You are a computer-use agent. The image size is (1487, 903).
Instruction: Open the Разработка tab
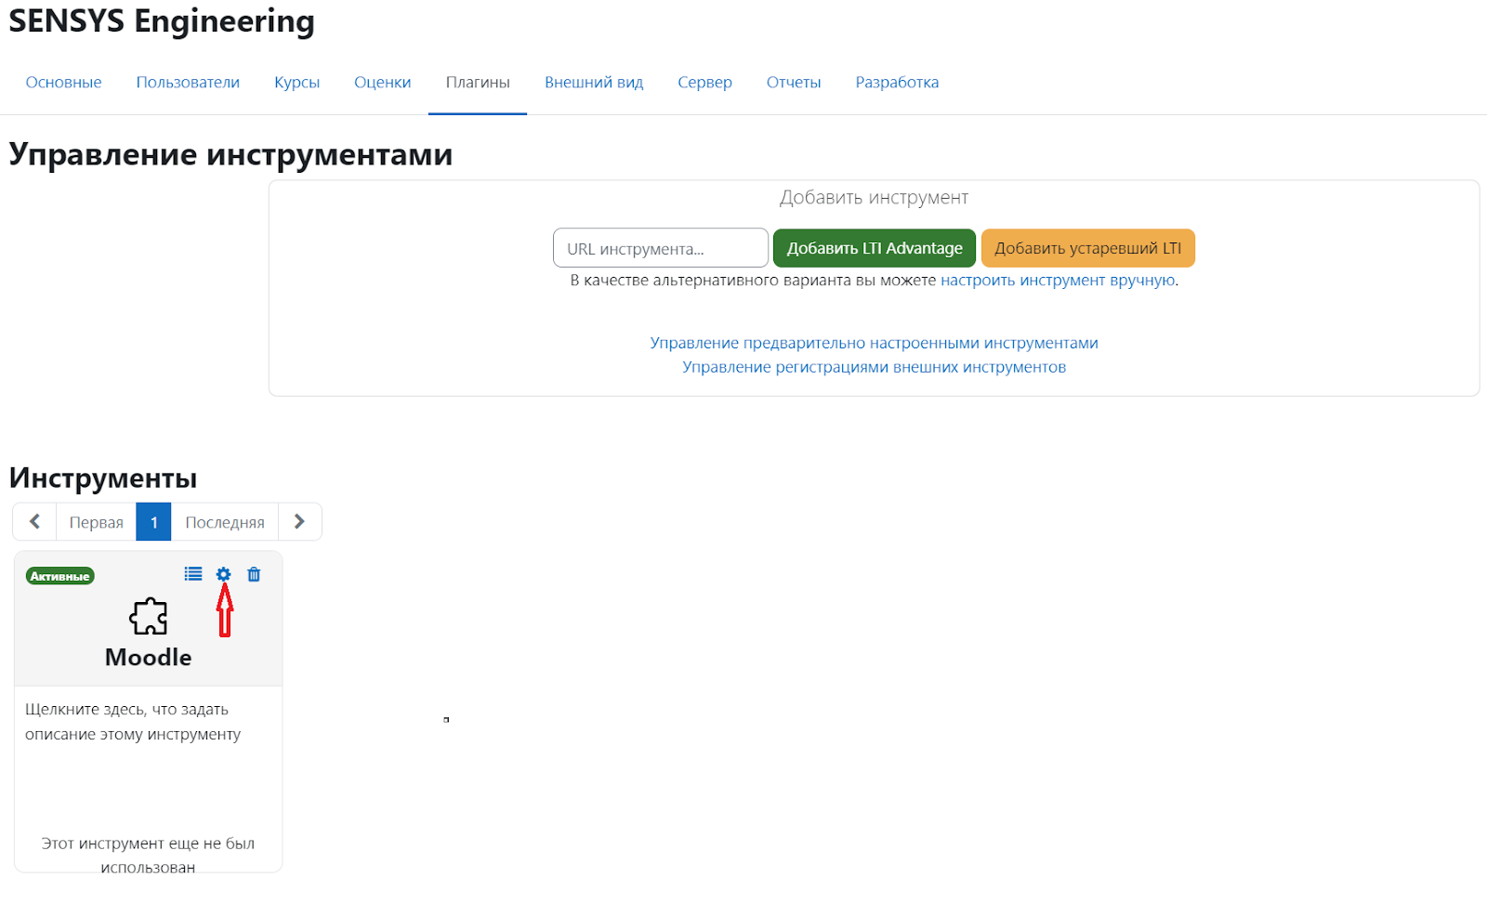click(x=897, y=83)
